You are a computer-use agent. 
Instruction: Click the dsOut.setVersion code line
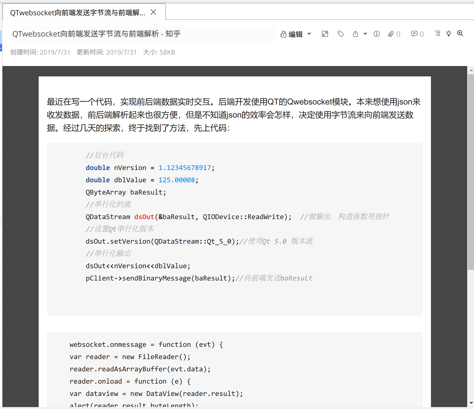(162, 241)
